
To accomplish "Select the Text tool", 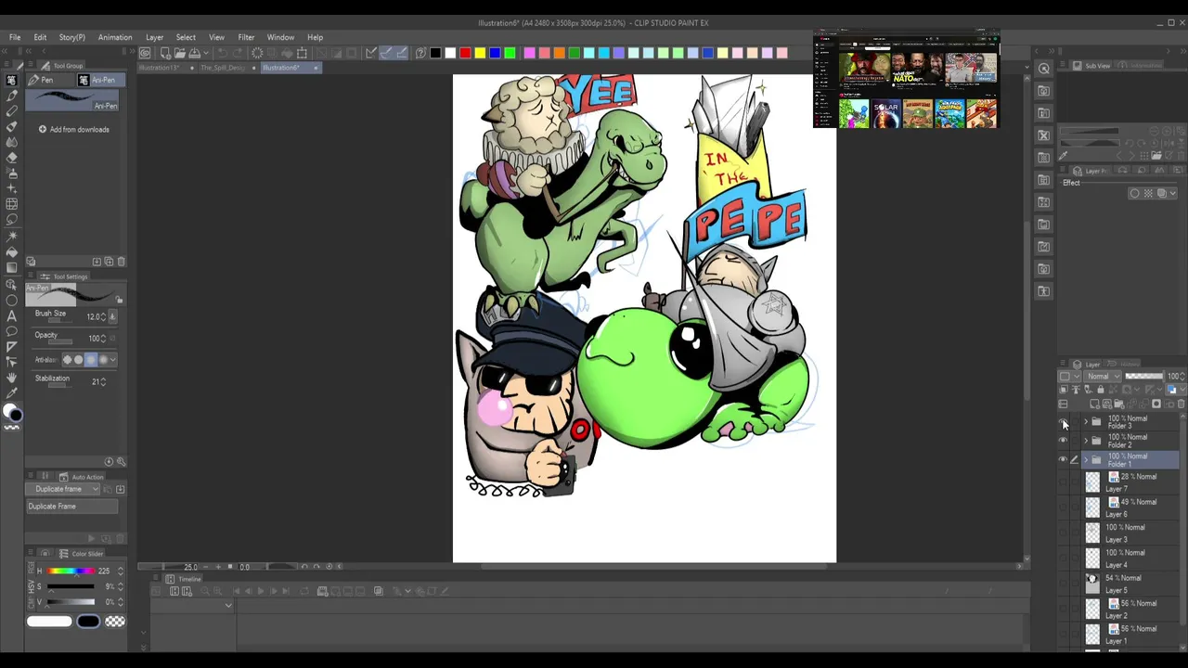I will [x=11, y=315].
